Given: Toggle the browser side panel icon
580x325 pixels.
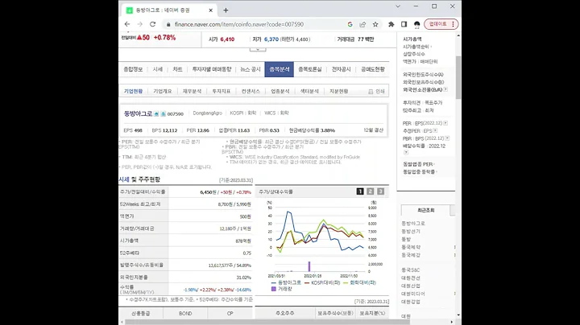Looking at the screenshot, I should pos(404,24).
